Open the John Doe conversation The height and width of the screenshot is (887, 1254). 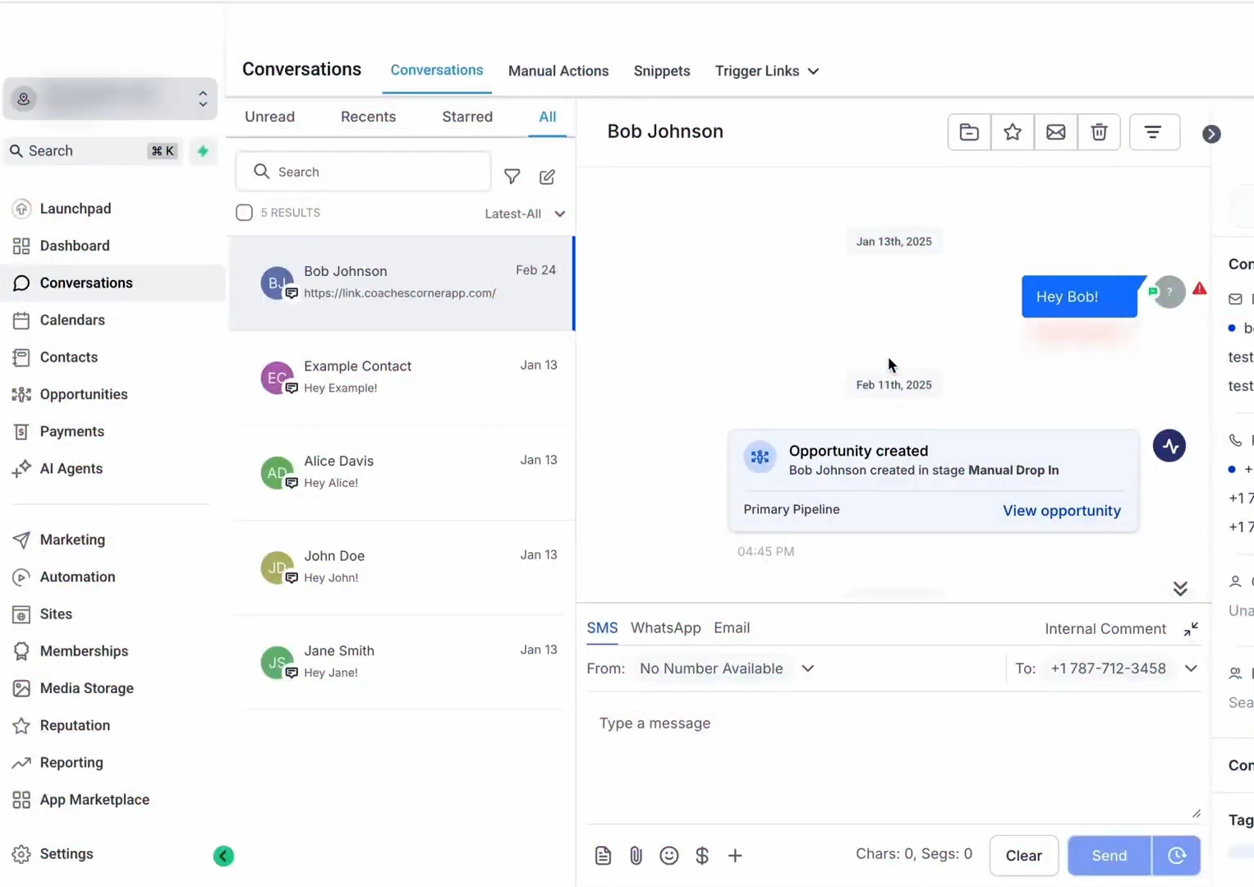[402, 568]
